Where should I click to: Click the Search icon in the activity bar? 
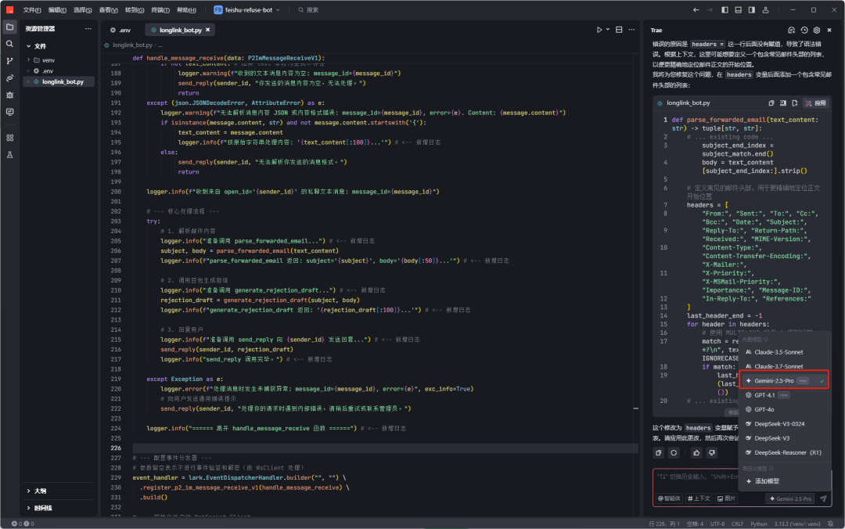10,44
